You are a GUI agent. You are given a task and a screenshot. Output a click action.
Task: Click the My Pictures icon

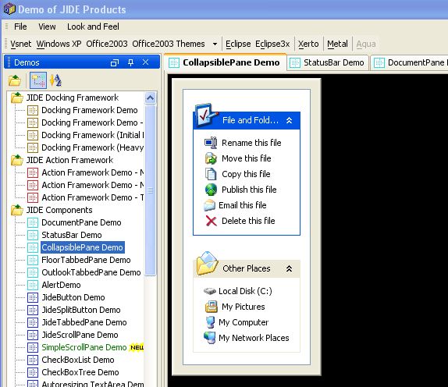click(x=211, y=307)
